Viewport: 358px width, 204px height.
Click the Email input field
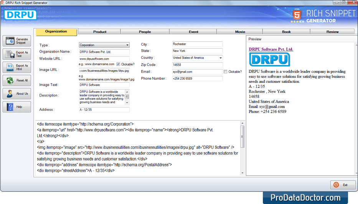coord(197,72)
